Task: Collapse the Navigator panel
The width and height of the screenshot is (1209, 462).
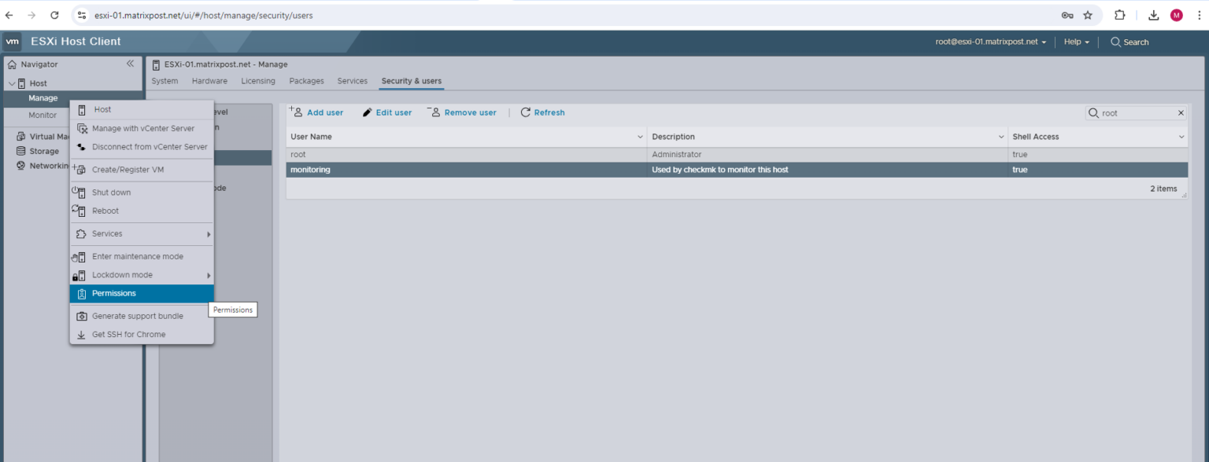Action: [130, 64]
